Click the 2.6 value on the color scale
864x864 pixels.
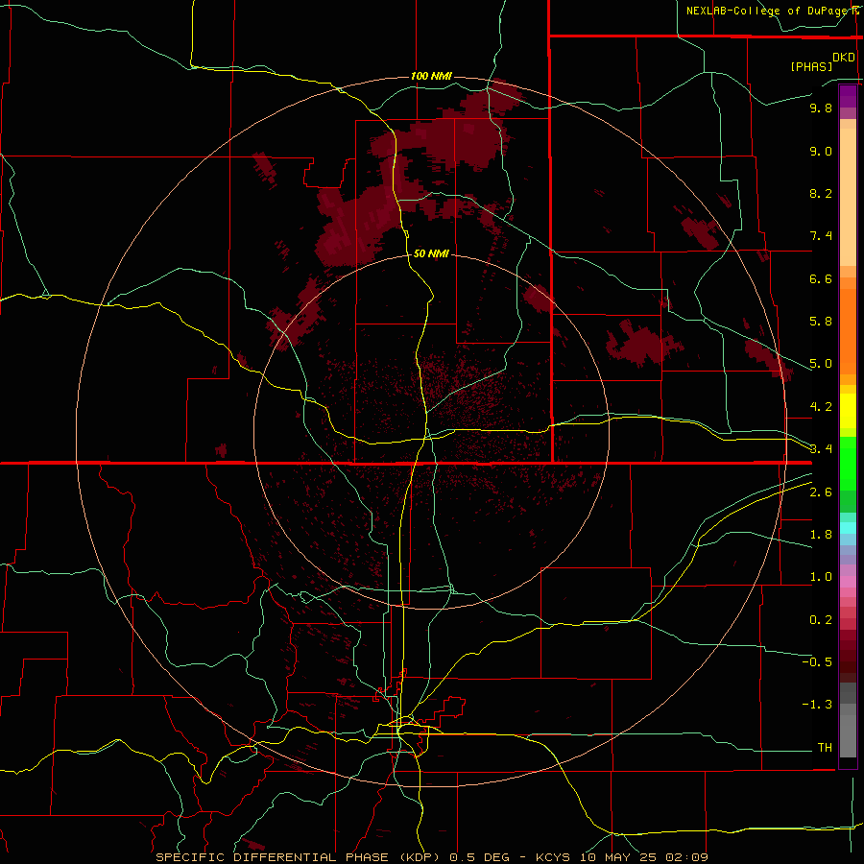(x=821, y=492)
